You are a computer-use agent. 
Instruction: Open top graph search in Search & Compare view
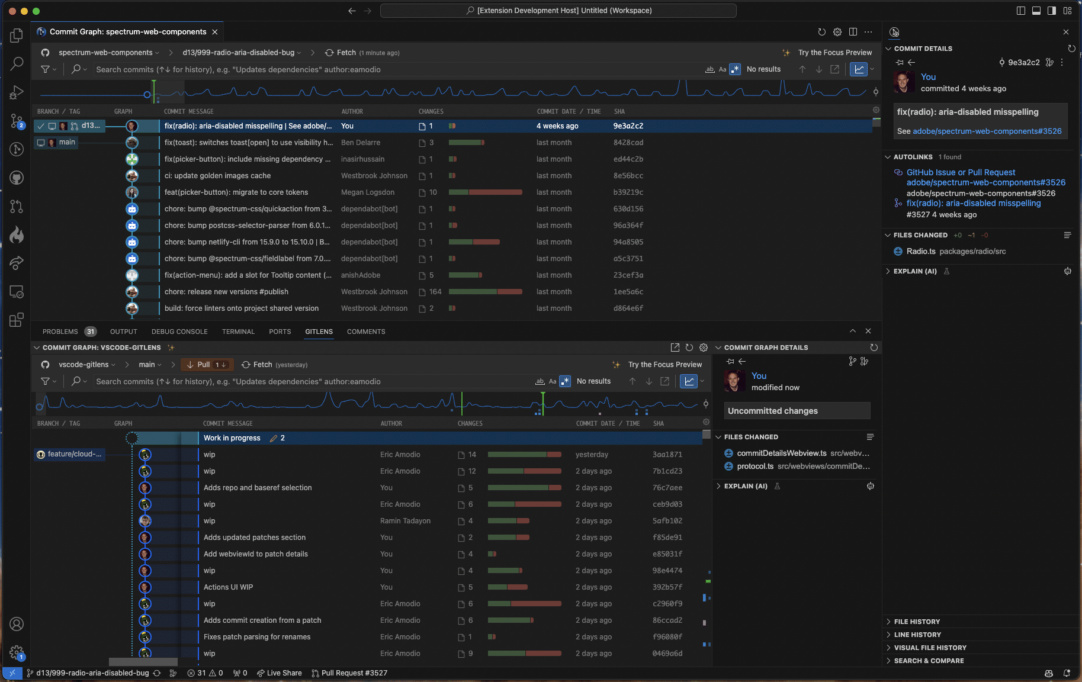(x=835, y=69)
